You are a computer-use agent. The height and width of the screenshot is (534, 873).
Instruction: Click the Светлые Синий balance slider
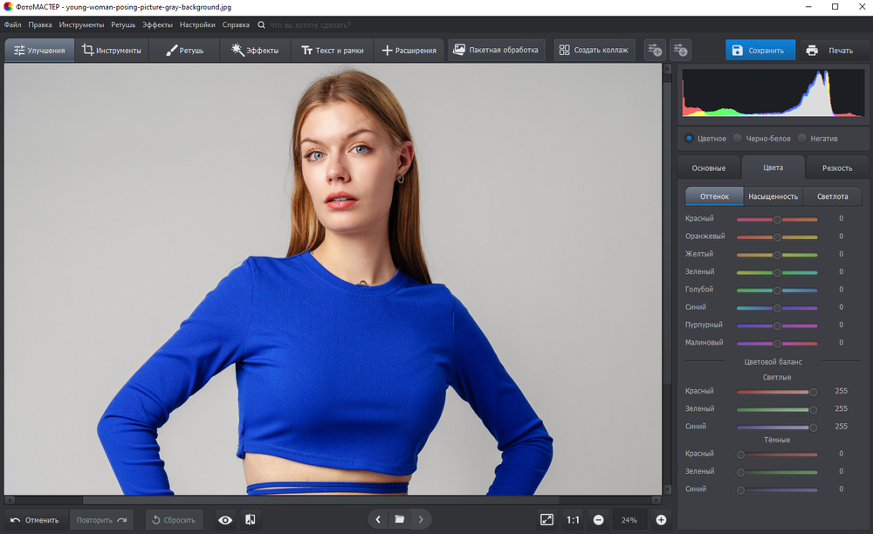[777, 428]
